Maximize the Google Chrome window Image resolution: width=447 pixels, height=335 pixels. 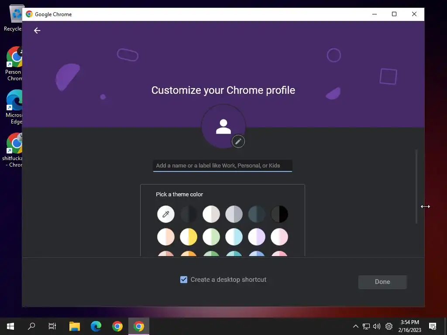tap(394, 14)
